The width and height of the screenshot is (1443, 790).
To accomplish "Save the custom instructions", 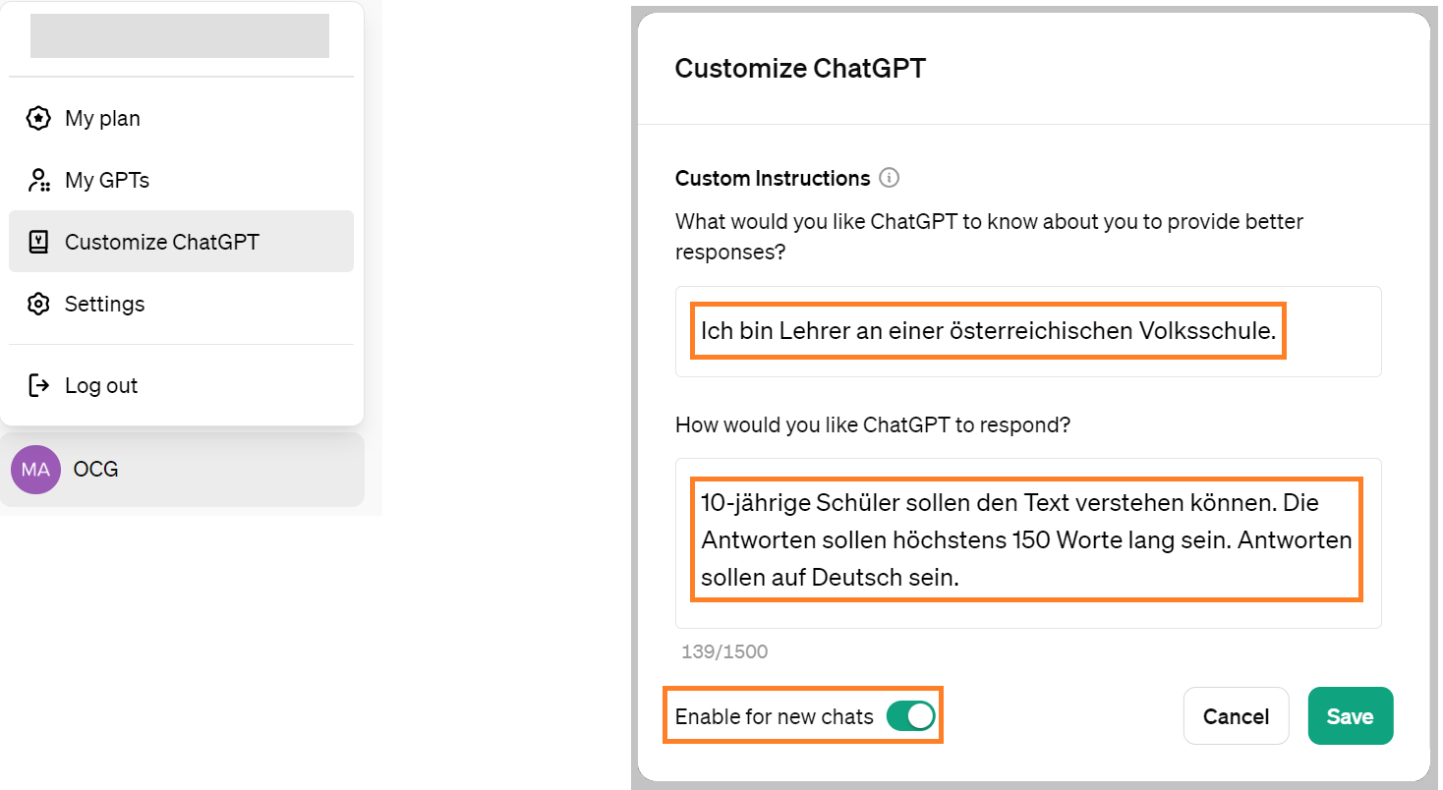I will point(1351,716).
